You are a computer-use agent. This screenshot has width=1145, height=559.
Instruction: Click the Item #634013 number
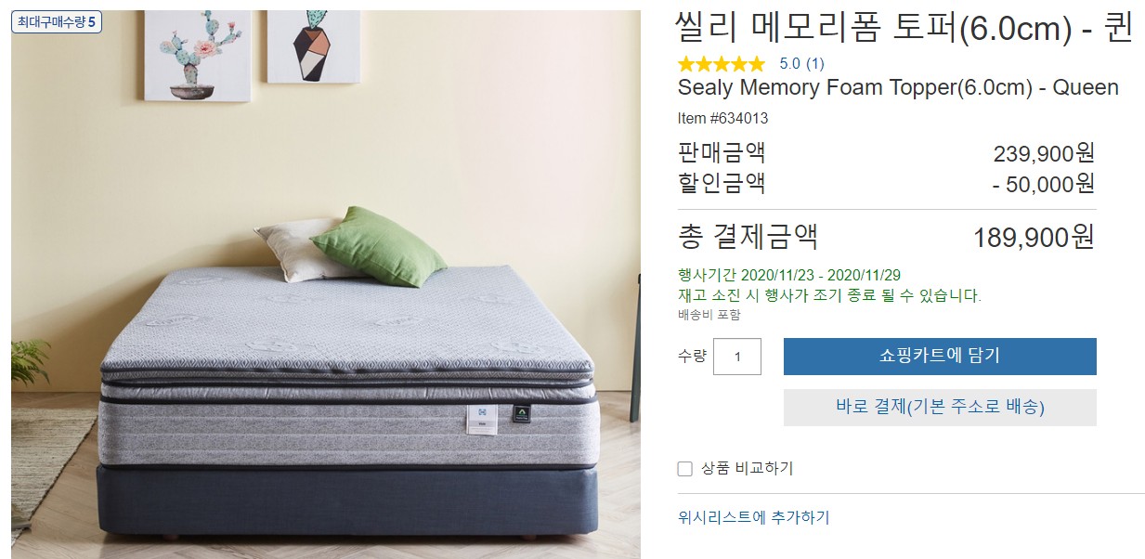(x=722, y=119)
